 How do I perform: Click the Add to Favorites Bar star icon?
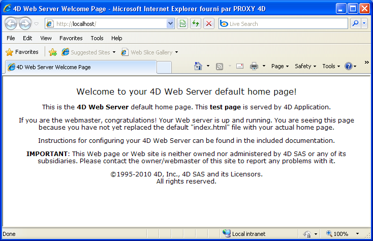coord(52,52)
